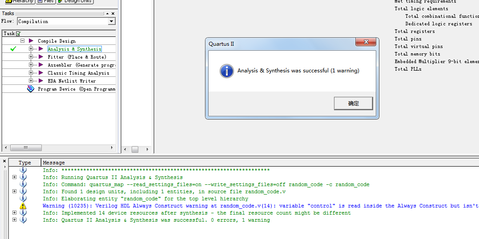This screenshot has height=239, width=479.
Task: Select the Analysis & Synthesis task label
Action: (75, 49)
